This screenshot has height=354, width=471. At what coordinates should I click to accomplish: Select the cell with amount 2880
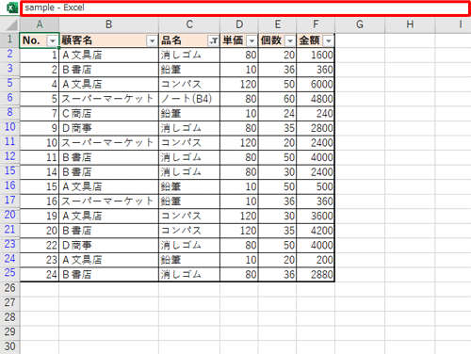point(316,275)
